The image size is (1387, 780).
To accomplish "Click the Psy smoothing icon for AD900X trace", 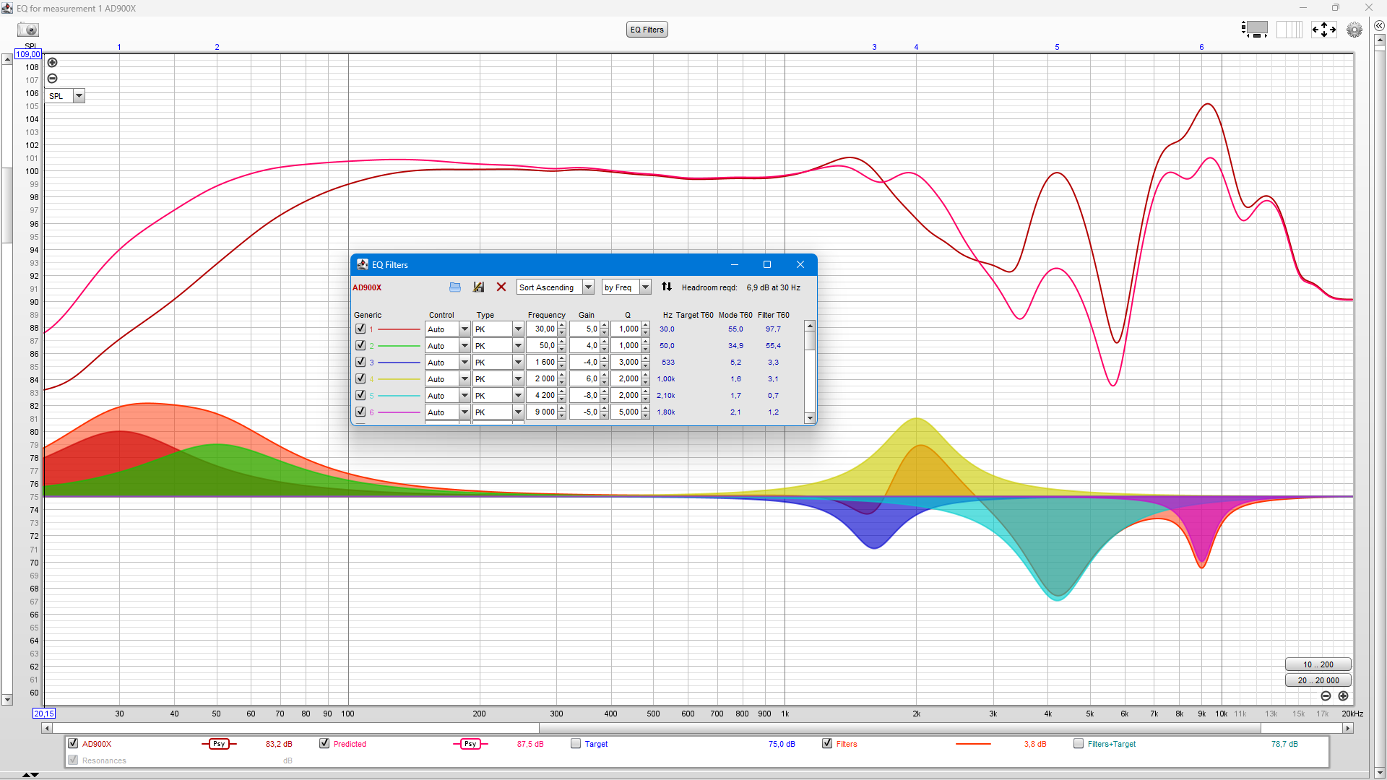I will 219,744.
